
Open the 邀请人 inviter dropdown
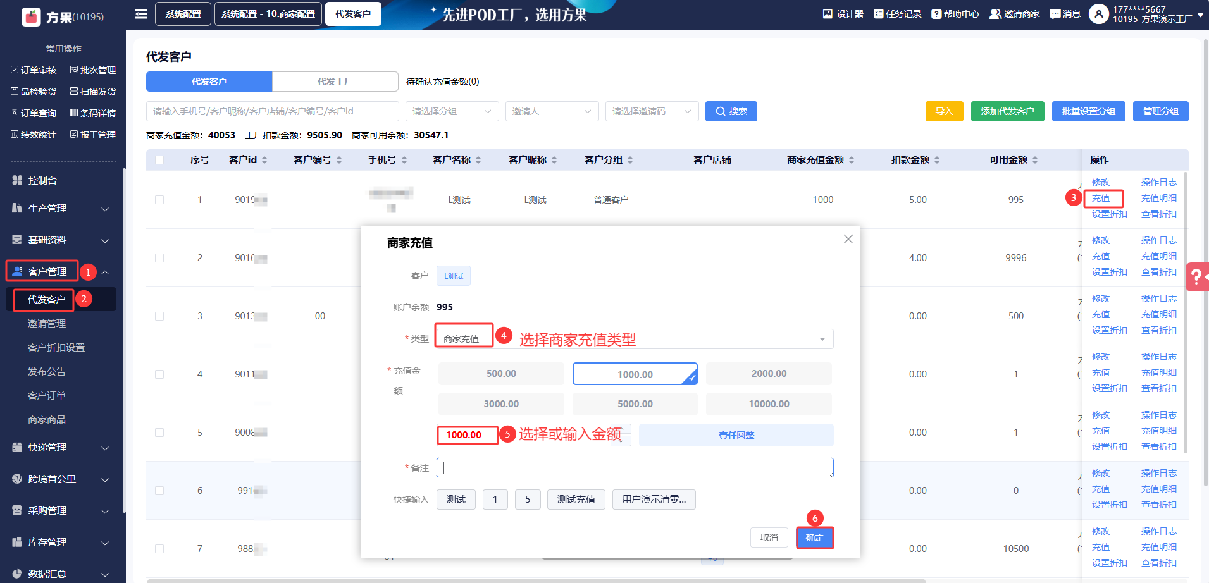click(552, 111)
